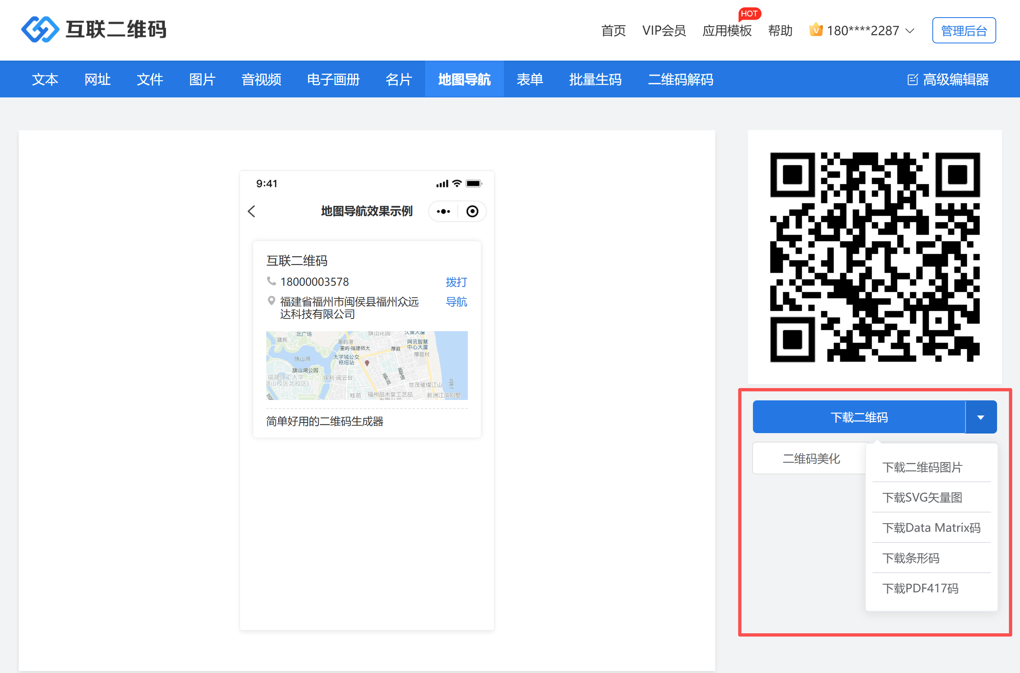Click the phone handset icon by number

click(x=271, y=281)
